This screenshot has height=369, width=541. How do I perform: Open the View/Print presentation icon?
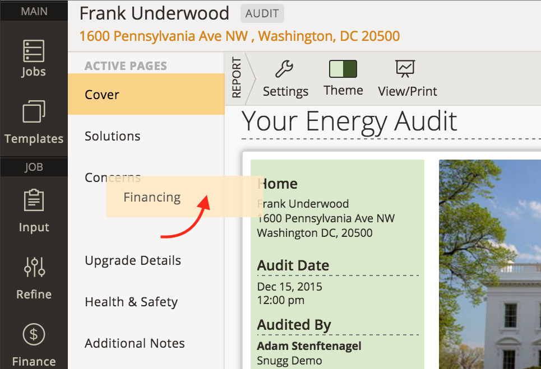[405, 68]
